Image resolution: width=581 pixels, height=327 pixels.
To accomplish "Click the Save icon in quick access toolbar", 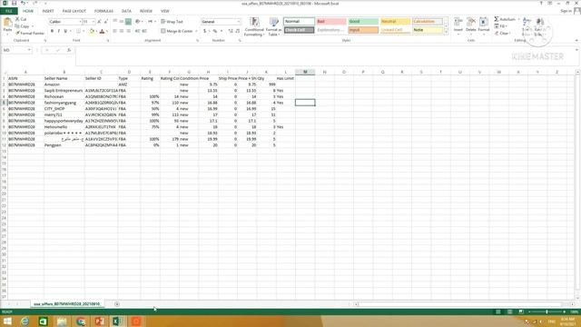I will tap(15, 4).
